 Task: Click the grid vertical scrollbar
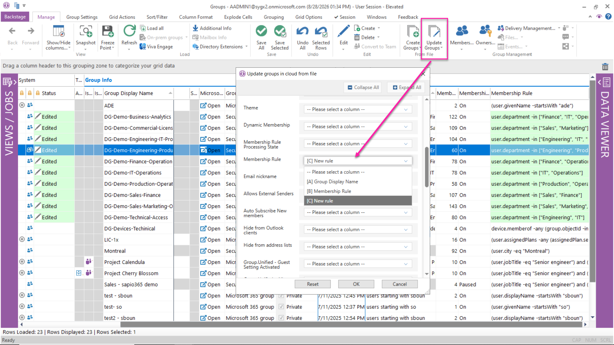pyautogui.click(x=592, y=180)
